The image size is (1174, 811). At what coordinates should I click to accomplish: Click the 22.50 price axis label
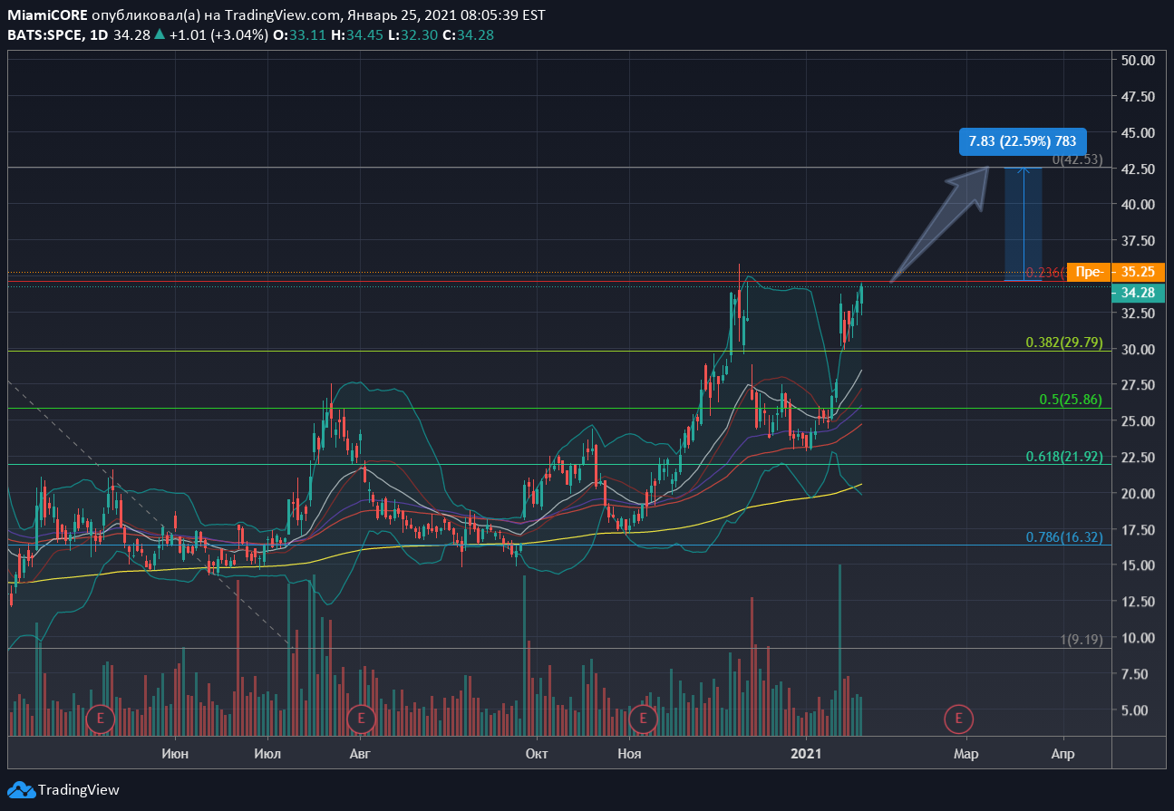pos(1138,458)
